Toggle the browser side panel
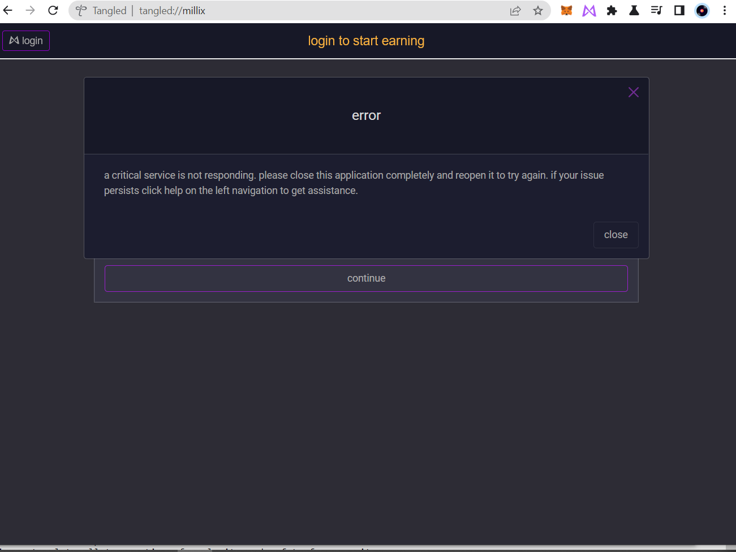 point(679,10)
